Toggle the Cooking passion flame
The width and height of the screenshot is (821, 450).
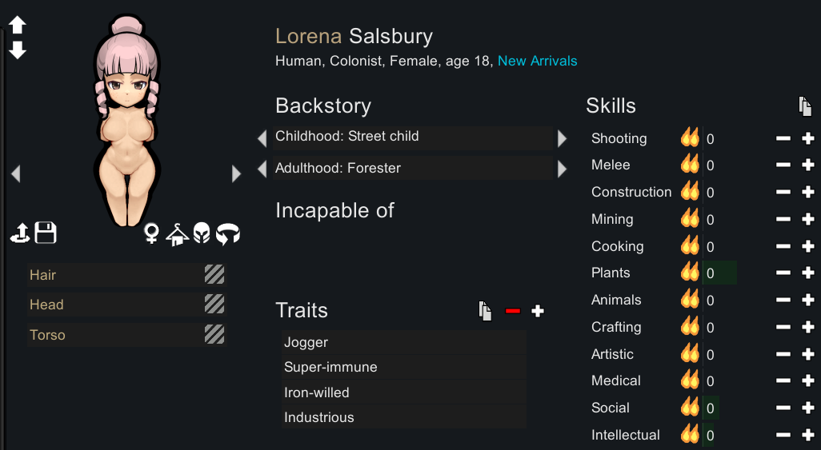click(x=689, y=246)
